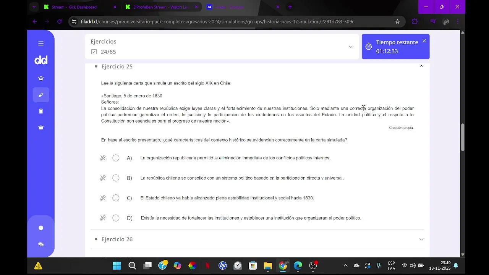Click the Ejercicio 25 heading
Viewport: 489px width, 275px height.
(117, 66)
